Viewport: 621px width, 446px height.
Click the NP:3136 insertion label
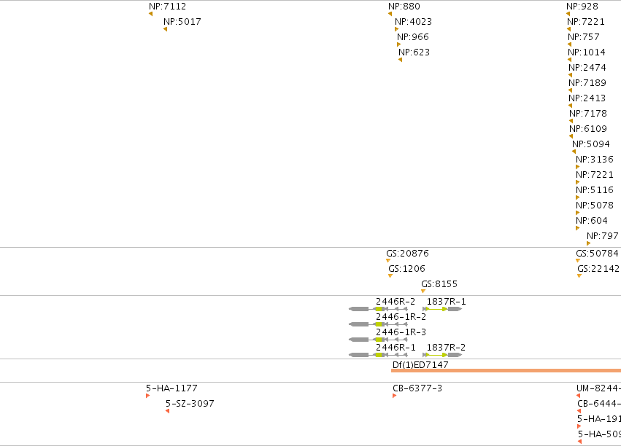point(595,160)
